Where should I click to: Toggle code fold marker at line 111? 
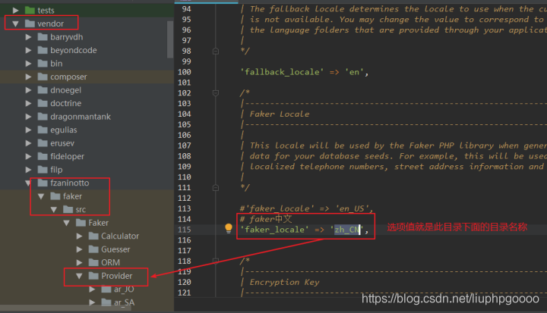216,188
